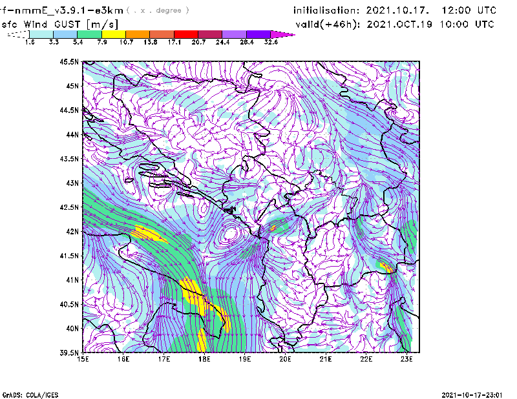Image resolution: width=517 pixels, height=399 pixels.
Task: Pick the salmon 13.8–17.1 legend swatch
Action: click(162, 34)
